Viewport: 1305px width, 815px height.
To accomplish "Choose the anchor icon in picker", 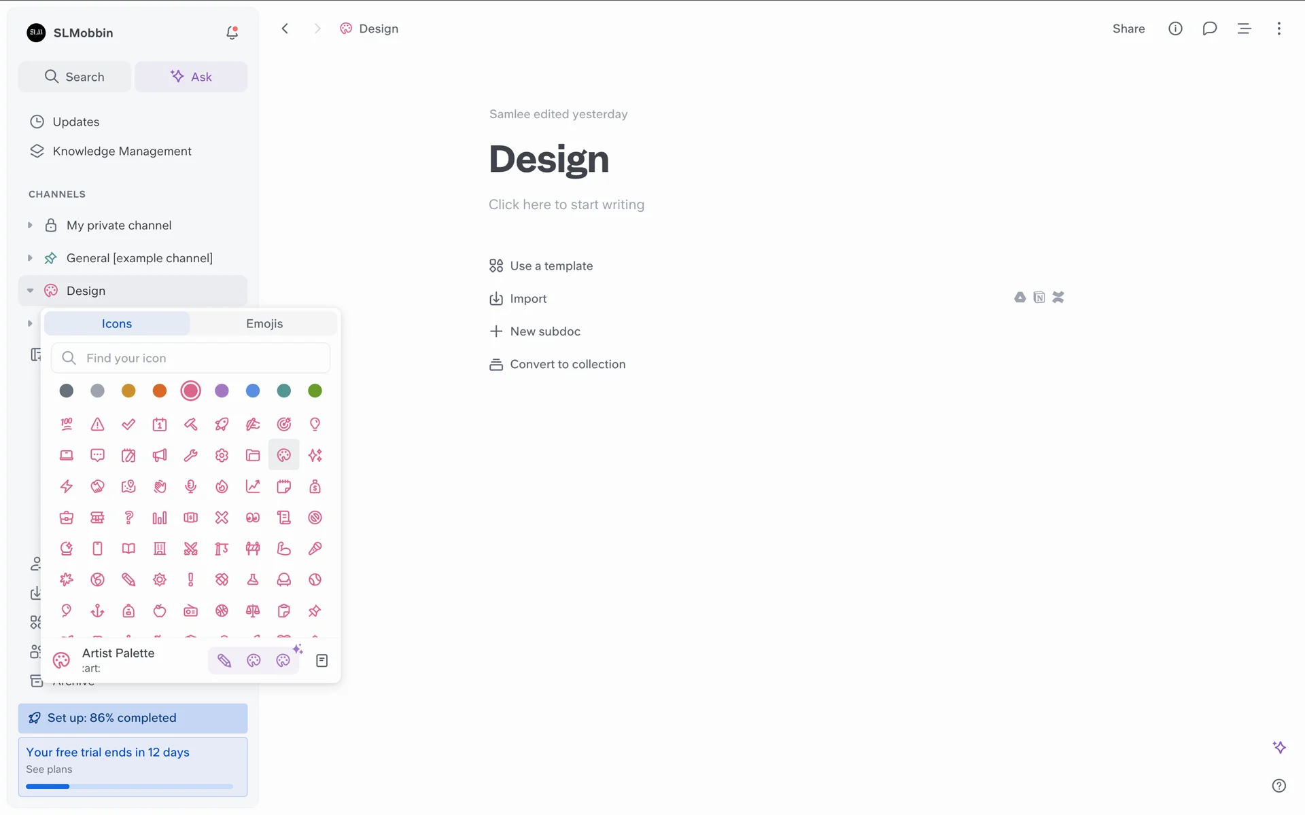I will pos(97,611).
